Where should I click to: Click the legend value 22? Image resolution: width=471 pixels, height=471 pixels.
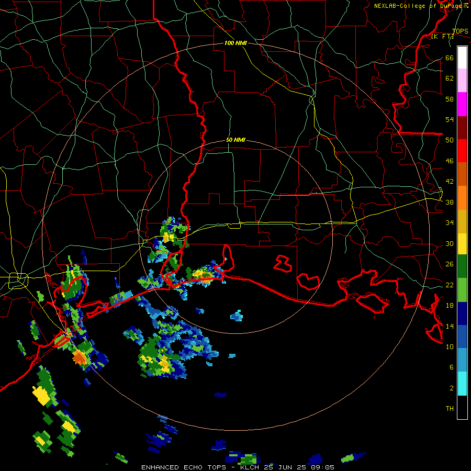click(450, 285)
